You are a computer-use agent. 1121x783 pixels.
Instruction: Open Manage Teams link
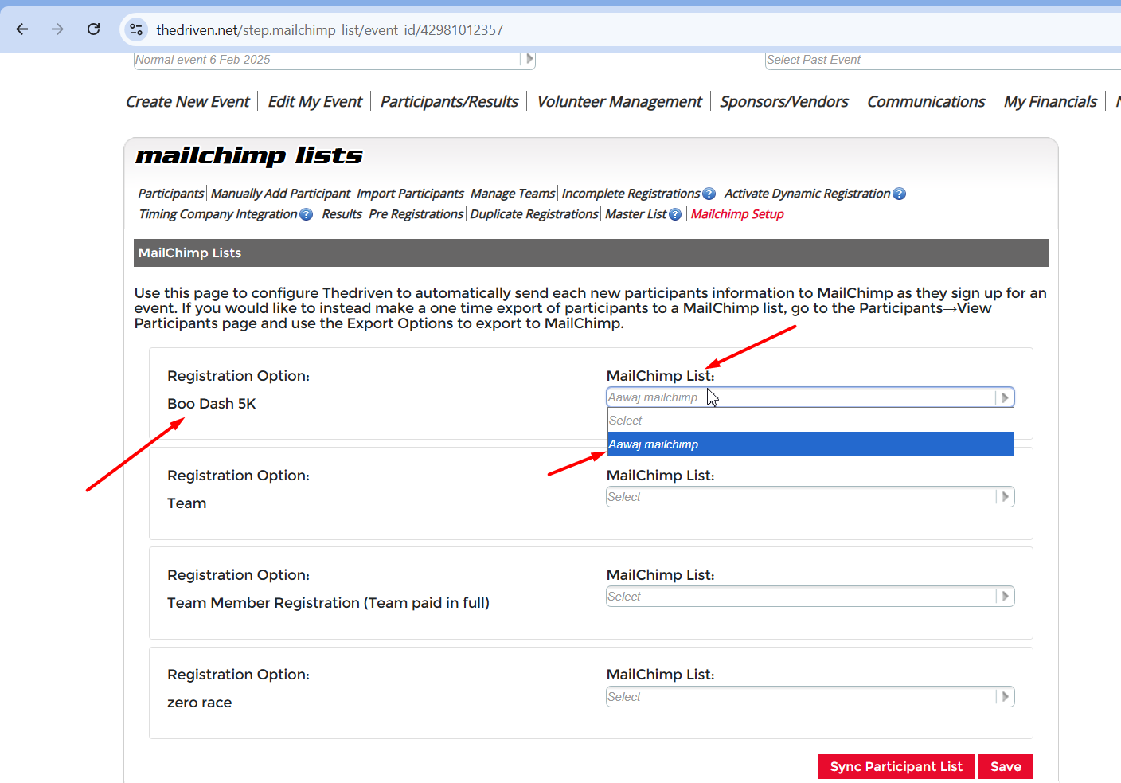click(513, 194)
